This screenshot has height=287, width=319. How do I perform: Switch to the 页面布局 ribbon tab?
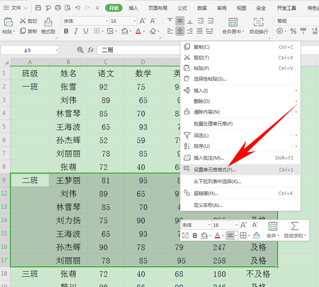click(157, 8)
